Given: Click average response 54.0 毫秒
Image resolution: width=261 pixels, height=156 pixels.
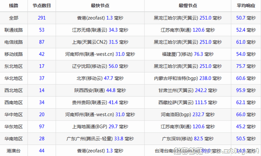Looking at the screenshot, I should tap(246, 54).
